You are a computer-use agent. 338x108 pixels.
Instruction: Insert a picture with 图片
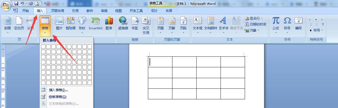(x=59, y=23)
